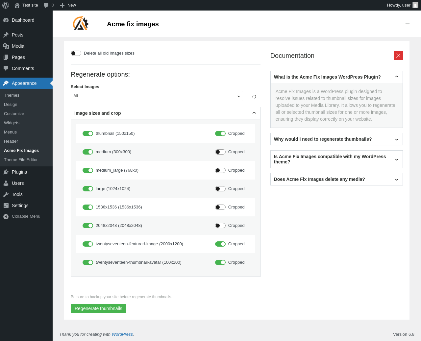Screen dimensions: 421x341
Task: Click the Posts pushpin icon
Action: (x=6, y=35)
